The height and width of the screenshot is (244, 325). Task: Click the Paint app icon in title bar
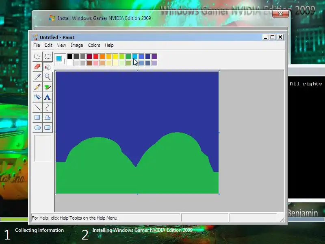tap(35, 37)
